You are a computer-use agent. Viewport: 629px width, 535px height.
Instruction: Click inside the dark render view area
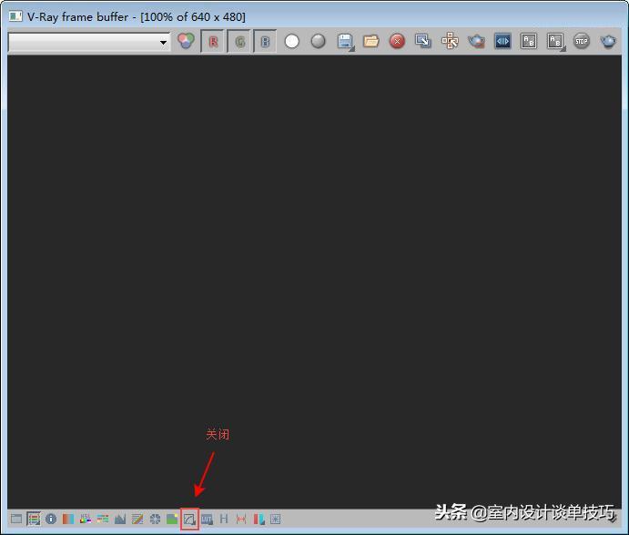(314, 281)
